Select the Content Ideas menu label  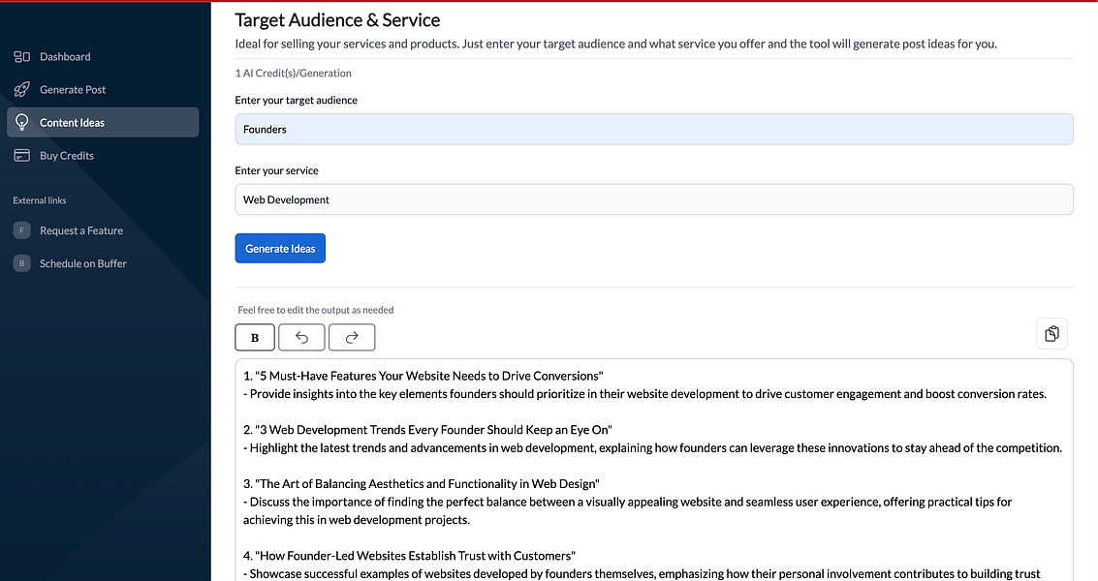coord(72,123)
